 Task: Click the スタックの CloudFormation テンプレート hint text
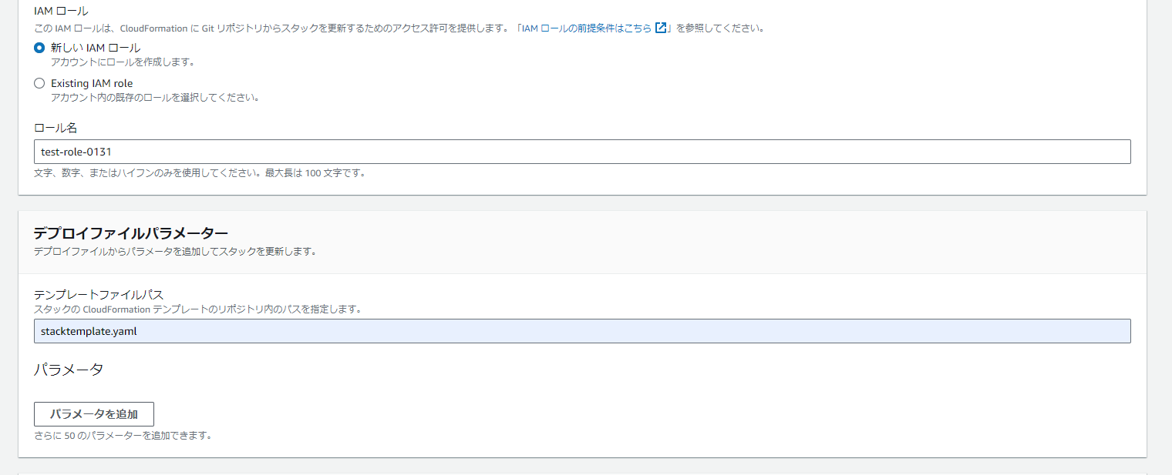[x=198, y=309]
